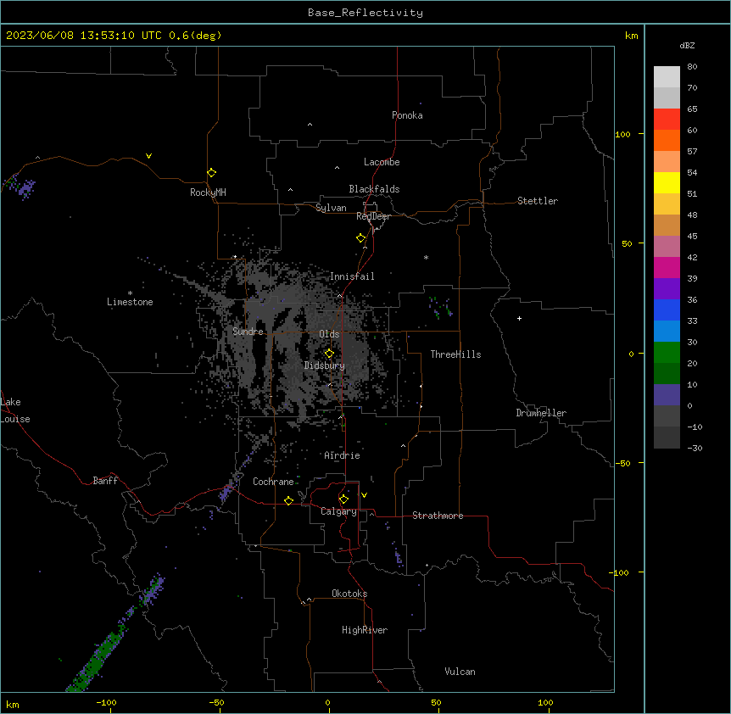This screenshot has height=714, width=731.
Task: Click the blue 36 dBZ color swatch
Action: [667, 310]
